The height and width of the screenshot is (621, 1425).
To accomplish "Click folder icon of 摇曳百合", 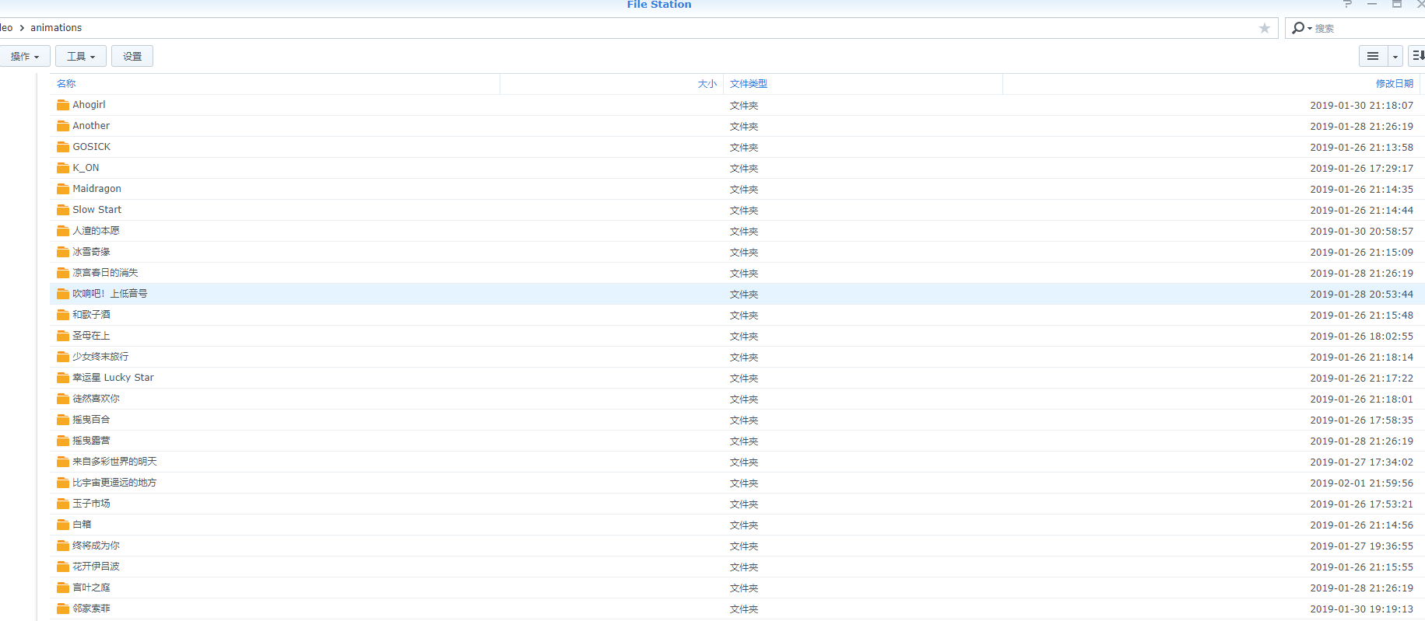I will point(63,420).
